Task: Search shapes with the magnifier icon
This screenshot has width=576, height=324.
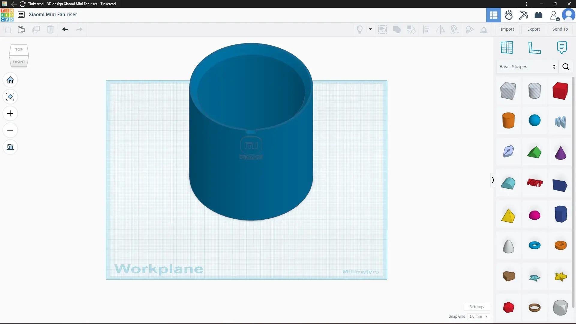Action: 566,67
